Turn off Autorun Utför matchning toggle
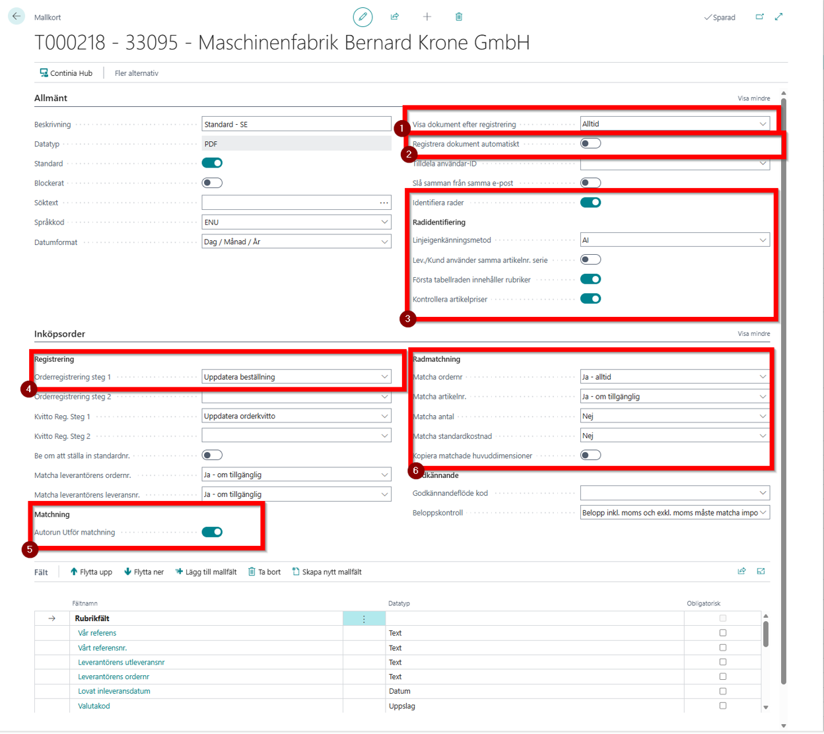824x734 pixels. point(212,532)
